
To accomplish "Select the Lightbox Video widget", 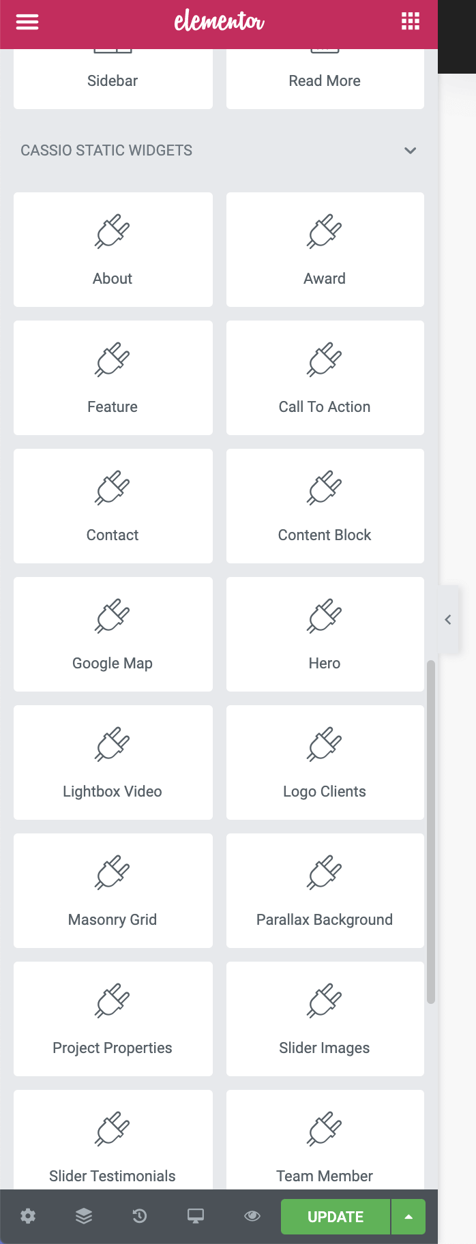I will pos(113,762).
